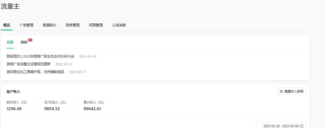This screenshot has height=128, width=325.
Task: Select the 公告 sub-tab
Action: click(10, 42)
